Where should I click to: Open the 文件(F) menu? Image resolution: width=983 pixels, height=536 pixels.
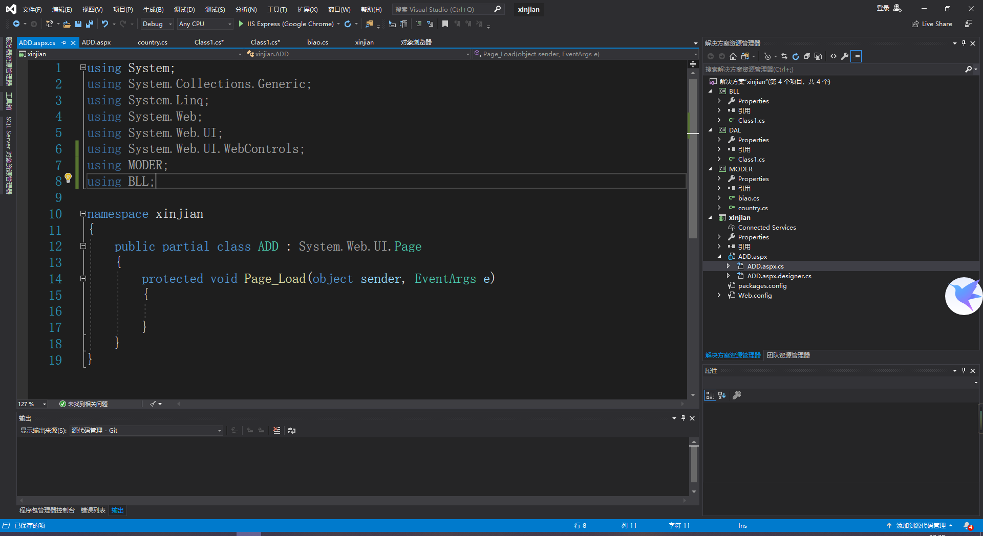click(32, 10)
